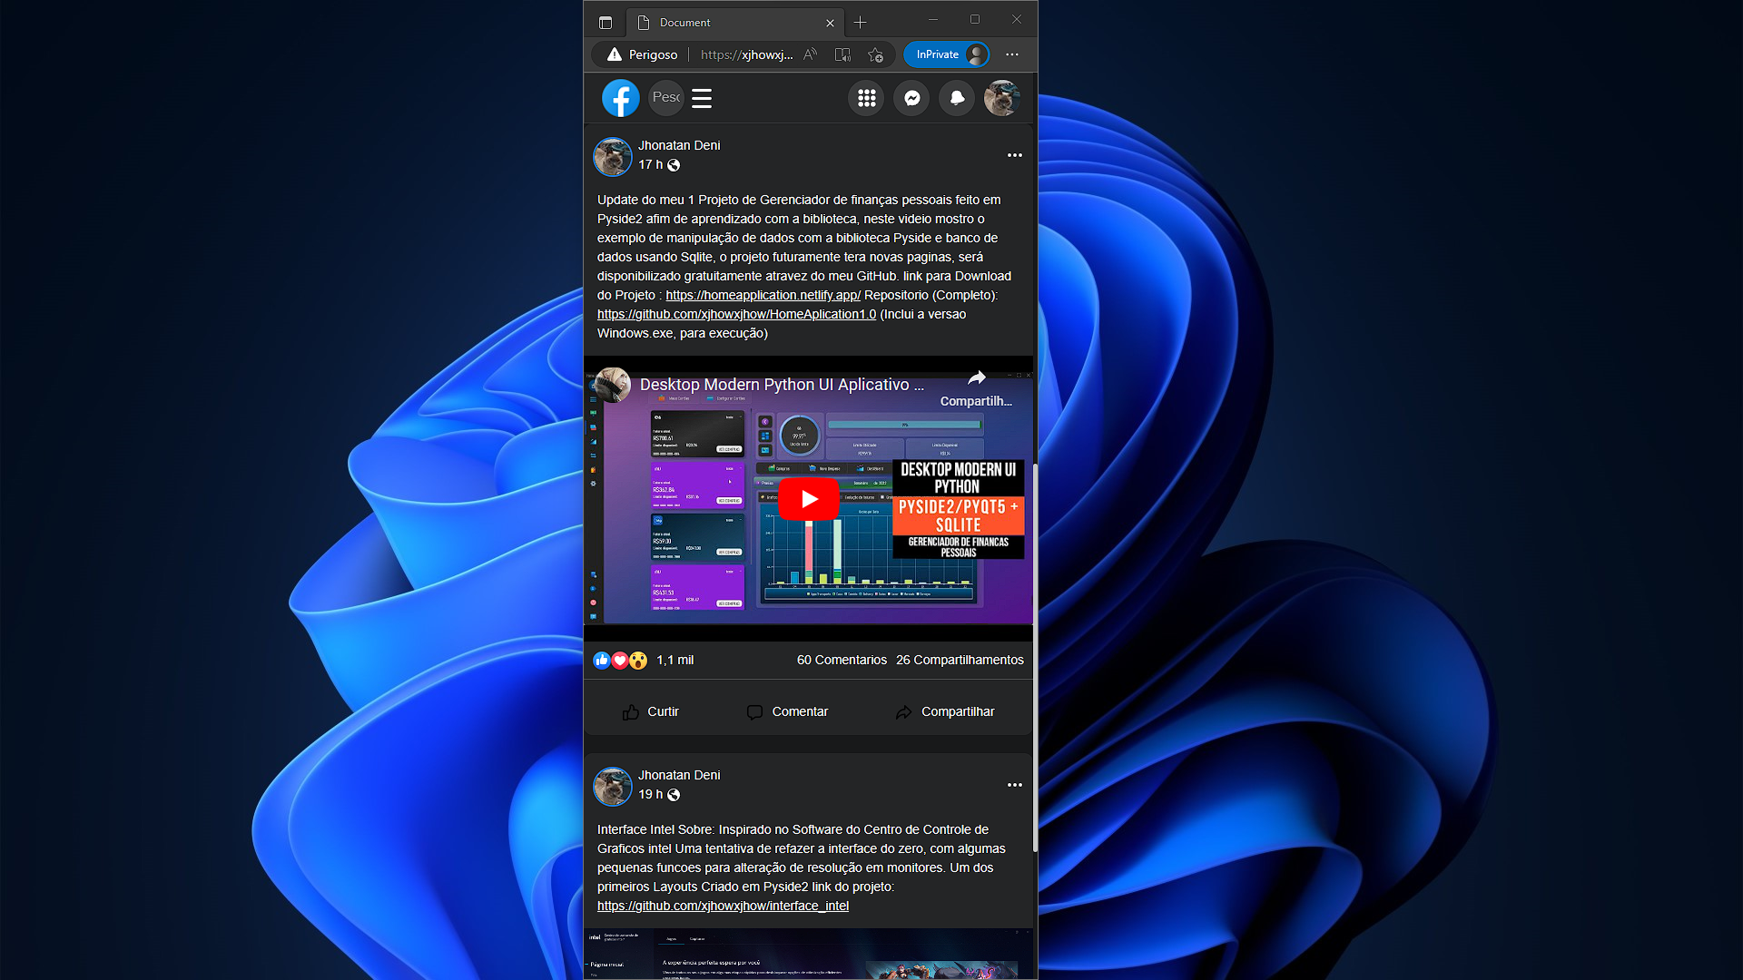Click Jhonatan Deni avatar on 19 h post
The width and height of the screenshot is (1743, 980).
(x=613, y=787)
